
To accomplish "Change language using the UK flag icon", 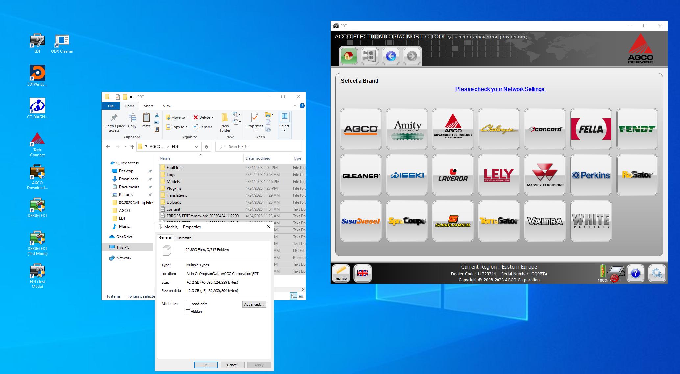I will click(x=363, y=273).
